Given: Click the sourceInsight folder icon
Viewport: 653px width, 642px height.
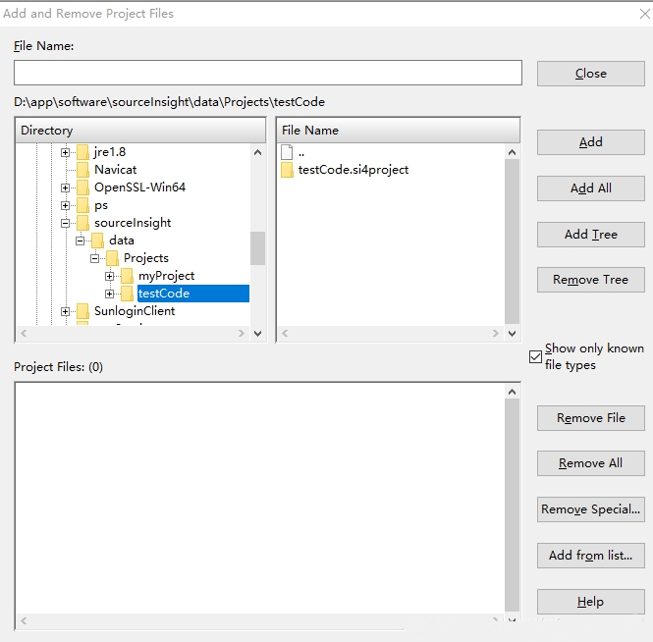Looking at the screenshot, I should [x=82, y=223].
